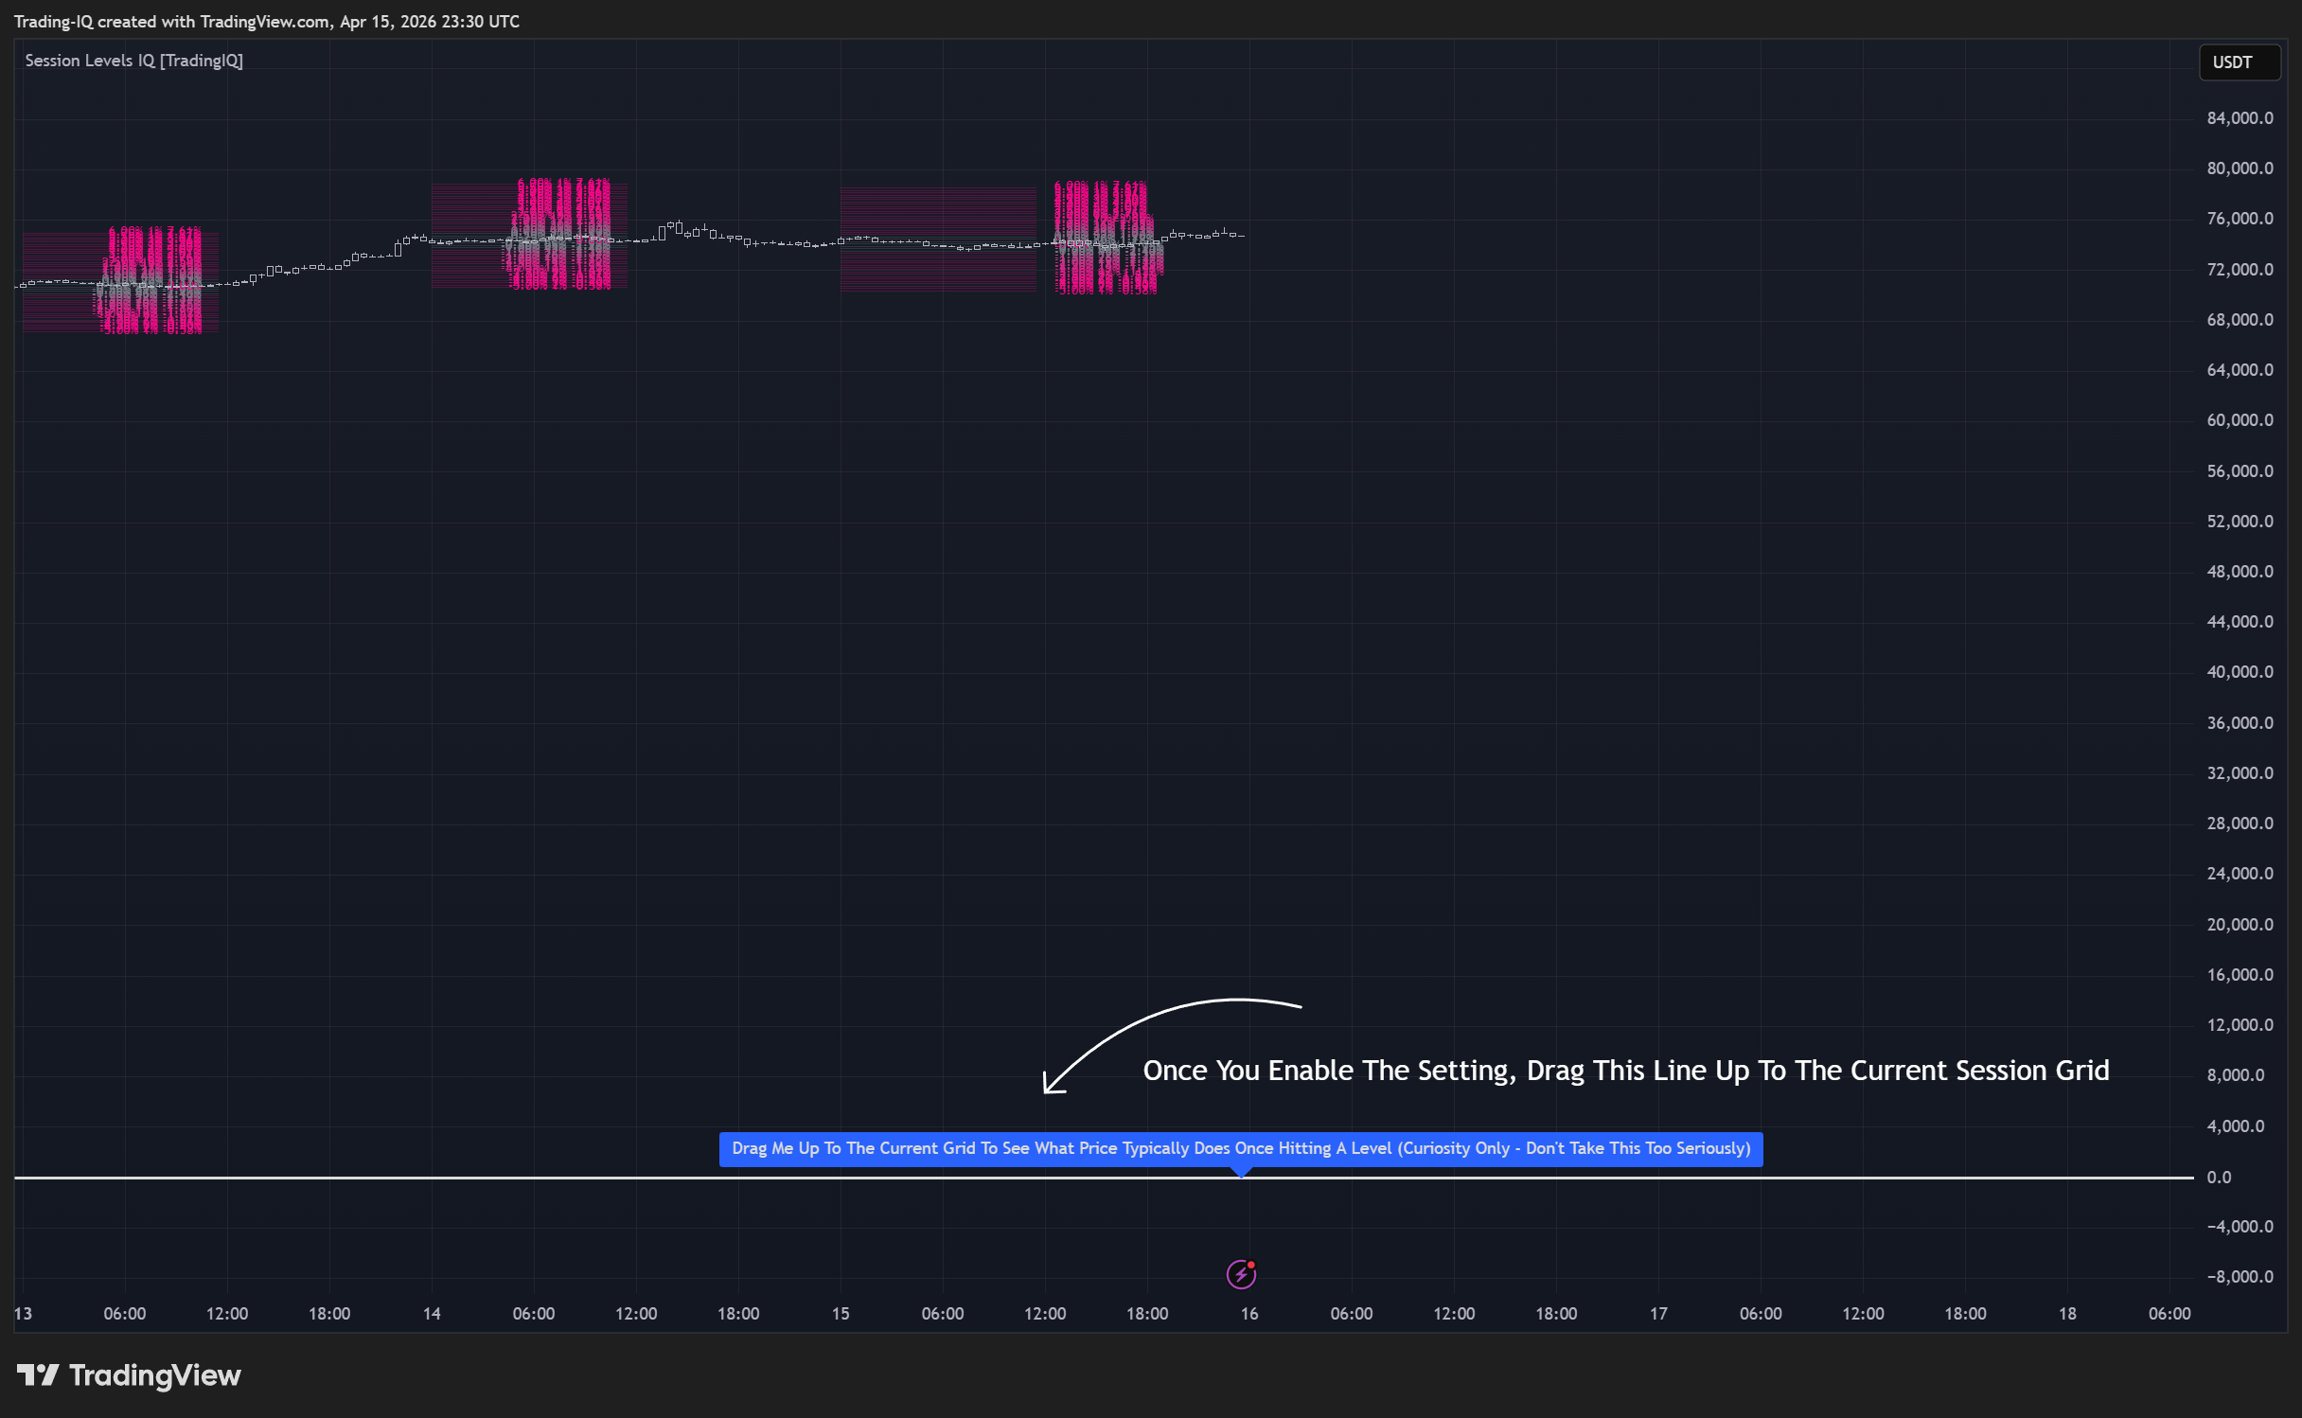
Task: Open the USDT currency selector
Action: coord(2239,62)
